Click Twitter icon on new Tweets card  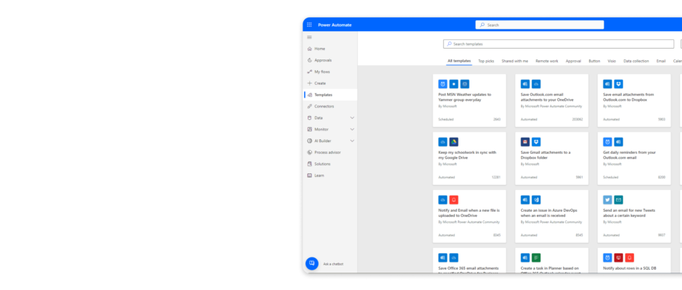[x=607, y=199]
